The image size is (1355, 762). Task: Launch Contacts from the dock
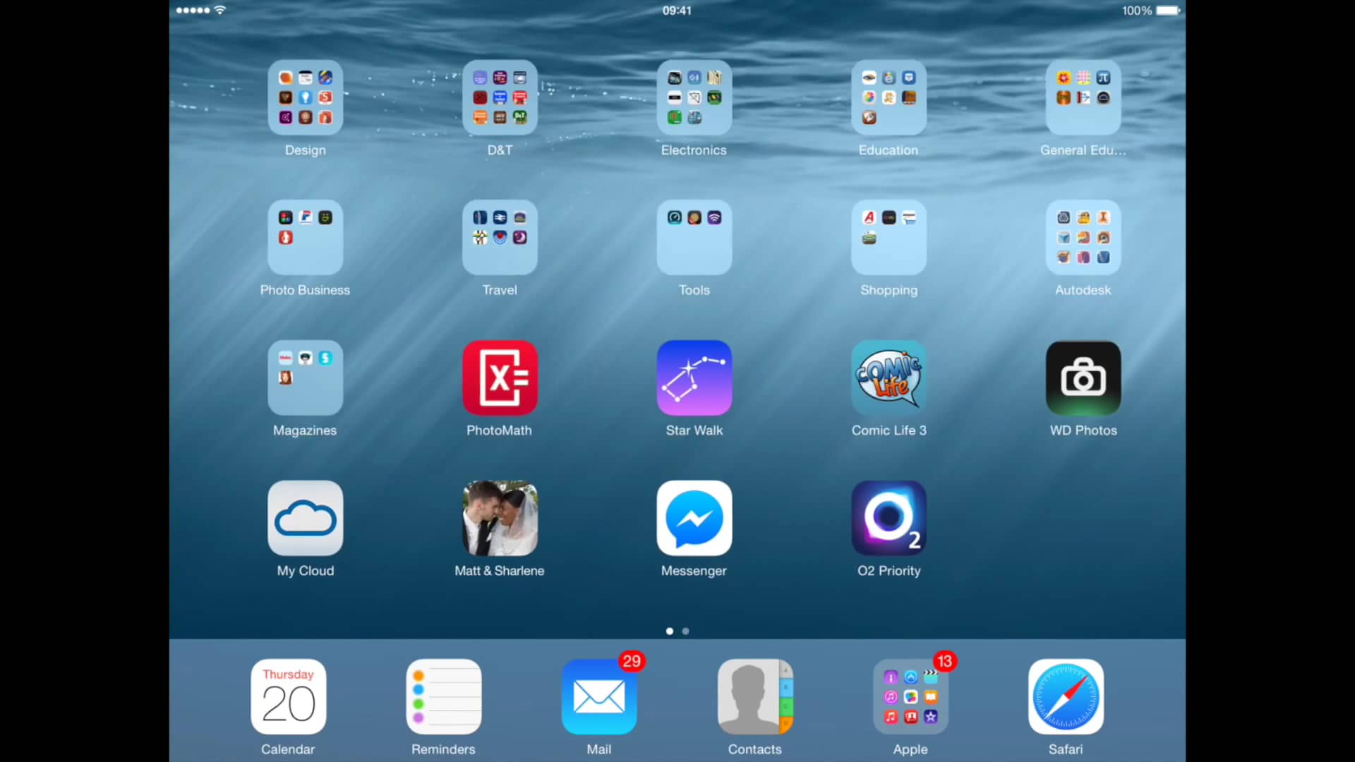pos(754,697)
